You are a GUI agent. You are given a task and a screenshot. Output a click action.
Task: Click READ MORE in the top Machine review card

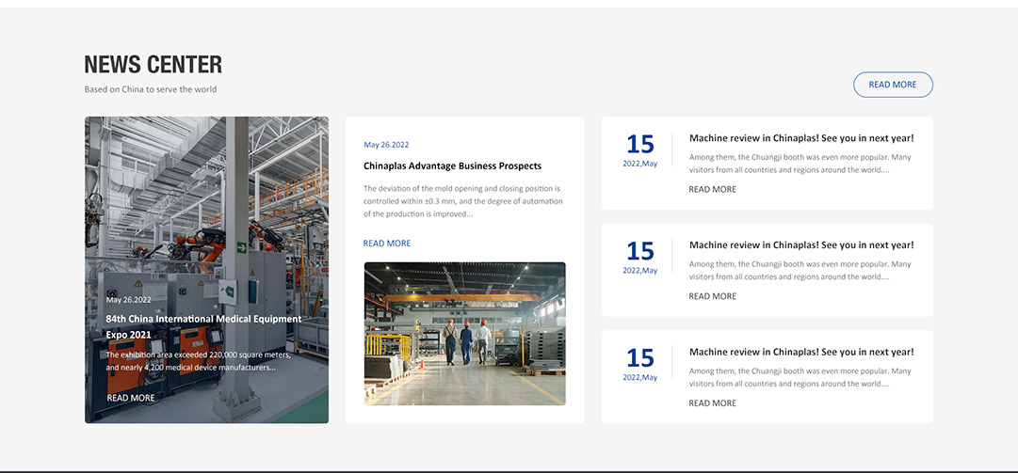click(712, 190)
